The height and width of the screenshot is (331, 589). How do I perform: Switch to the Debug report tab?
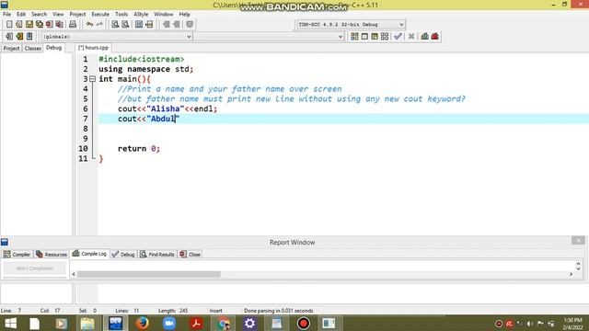[123, 255]
